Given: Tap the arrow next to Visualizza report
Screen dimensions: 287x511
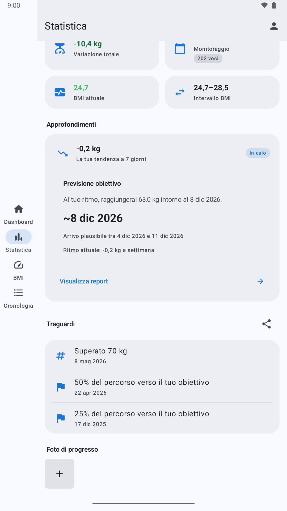Looking at the screenshot, I should [260, 281].
